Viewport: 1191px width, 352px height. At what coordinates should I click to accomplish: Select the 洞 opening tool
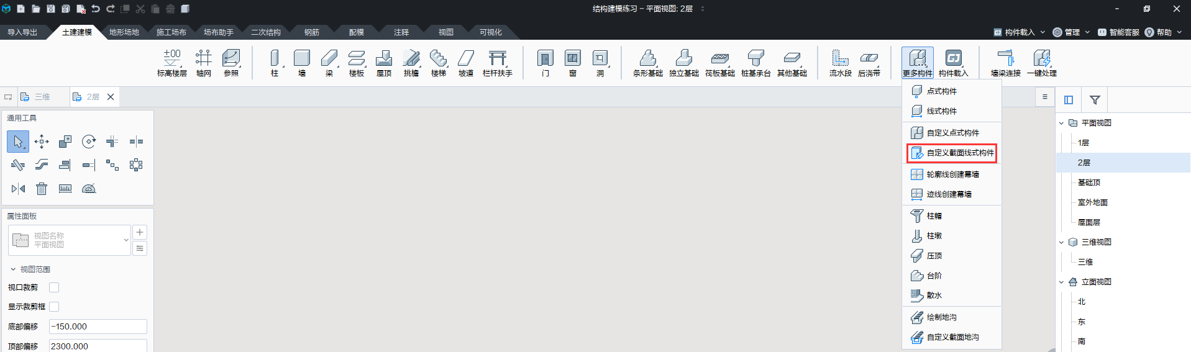[x=600, y=63]
